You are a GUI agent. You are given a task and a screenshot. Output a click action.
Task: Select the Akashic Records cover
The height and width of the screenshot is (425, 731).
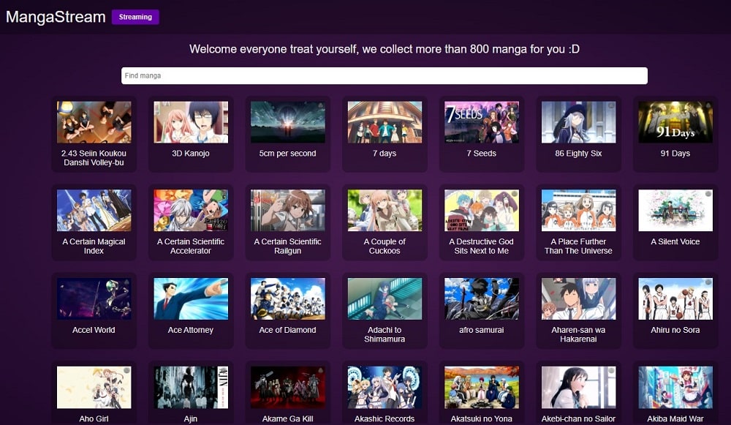point(385,387)
